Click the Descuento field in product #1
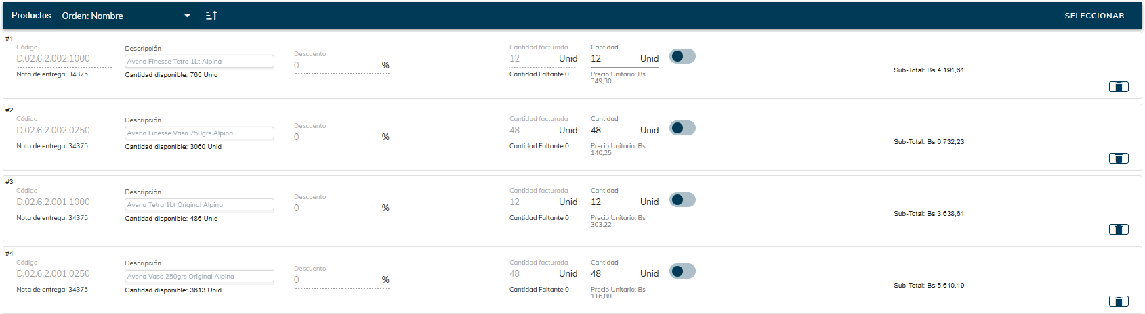This screenshot has height=314, width=1145. [337, 66]
